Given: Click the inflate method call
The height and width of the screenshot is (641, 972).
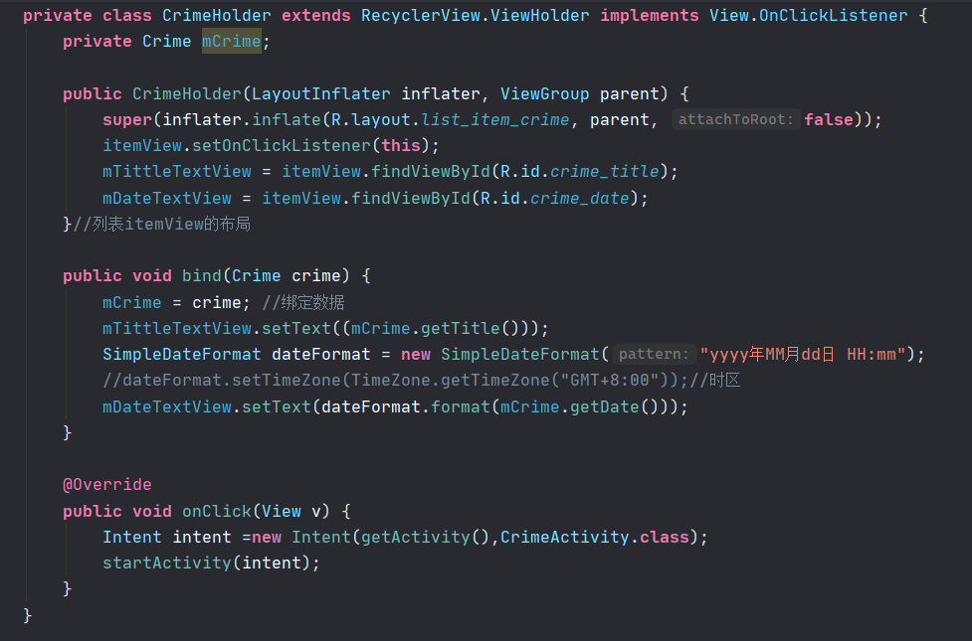Looking at the screenshot, I should click(x=287, y=120).
